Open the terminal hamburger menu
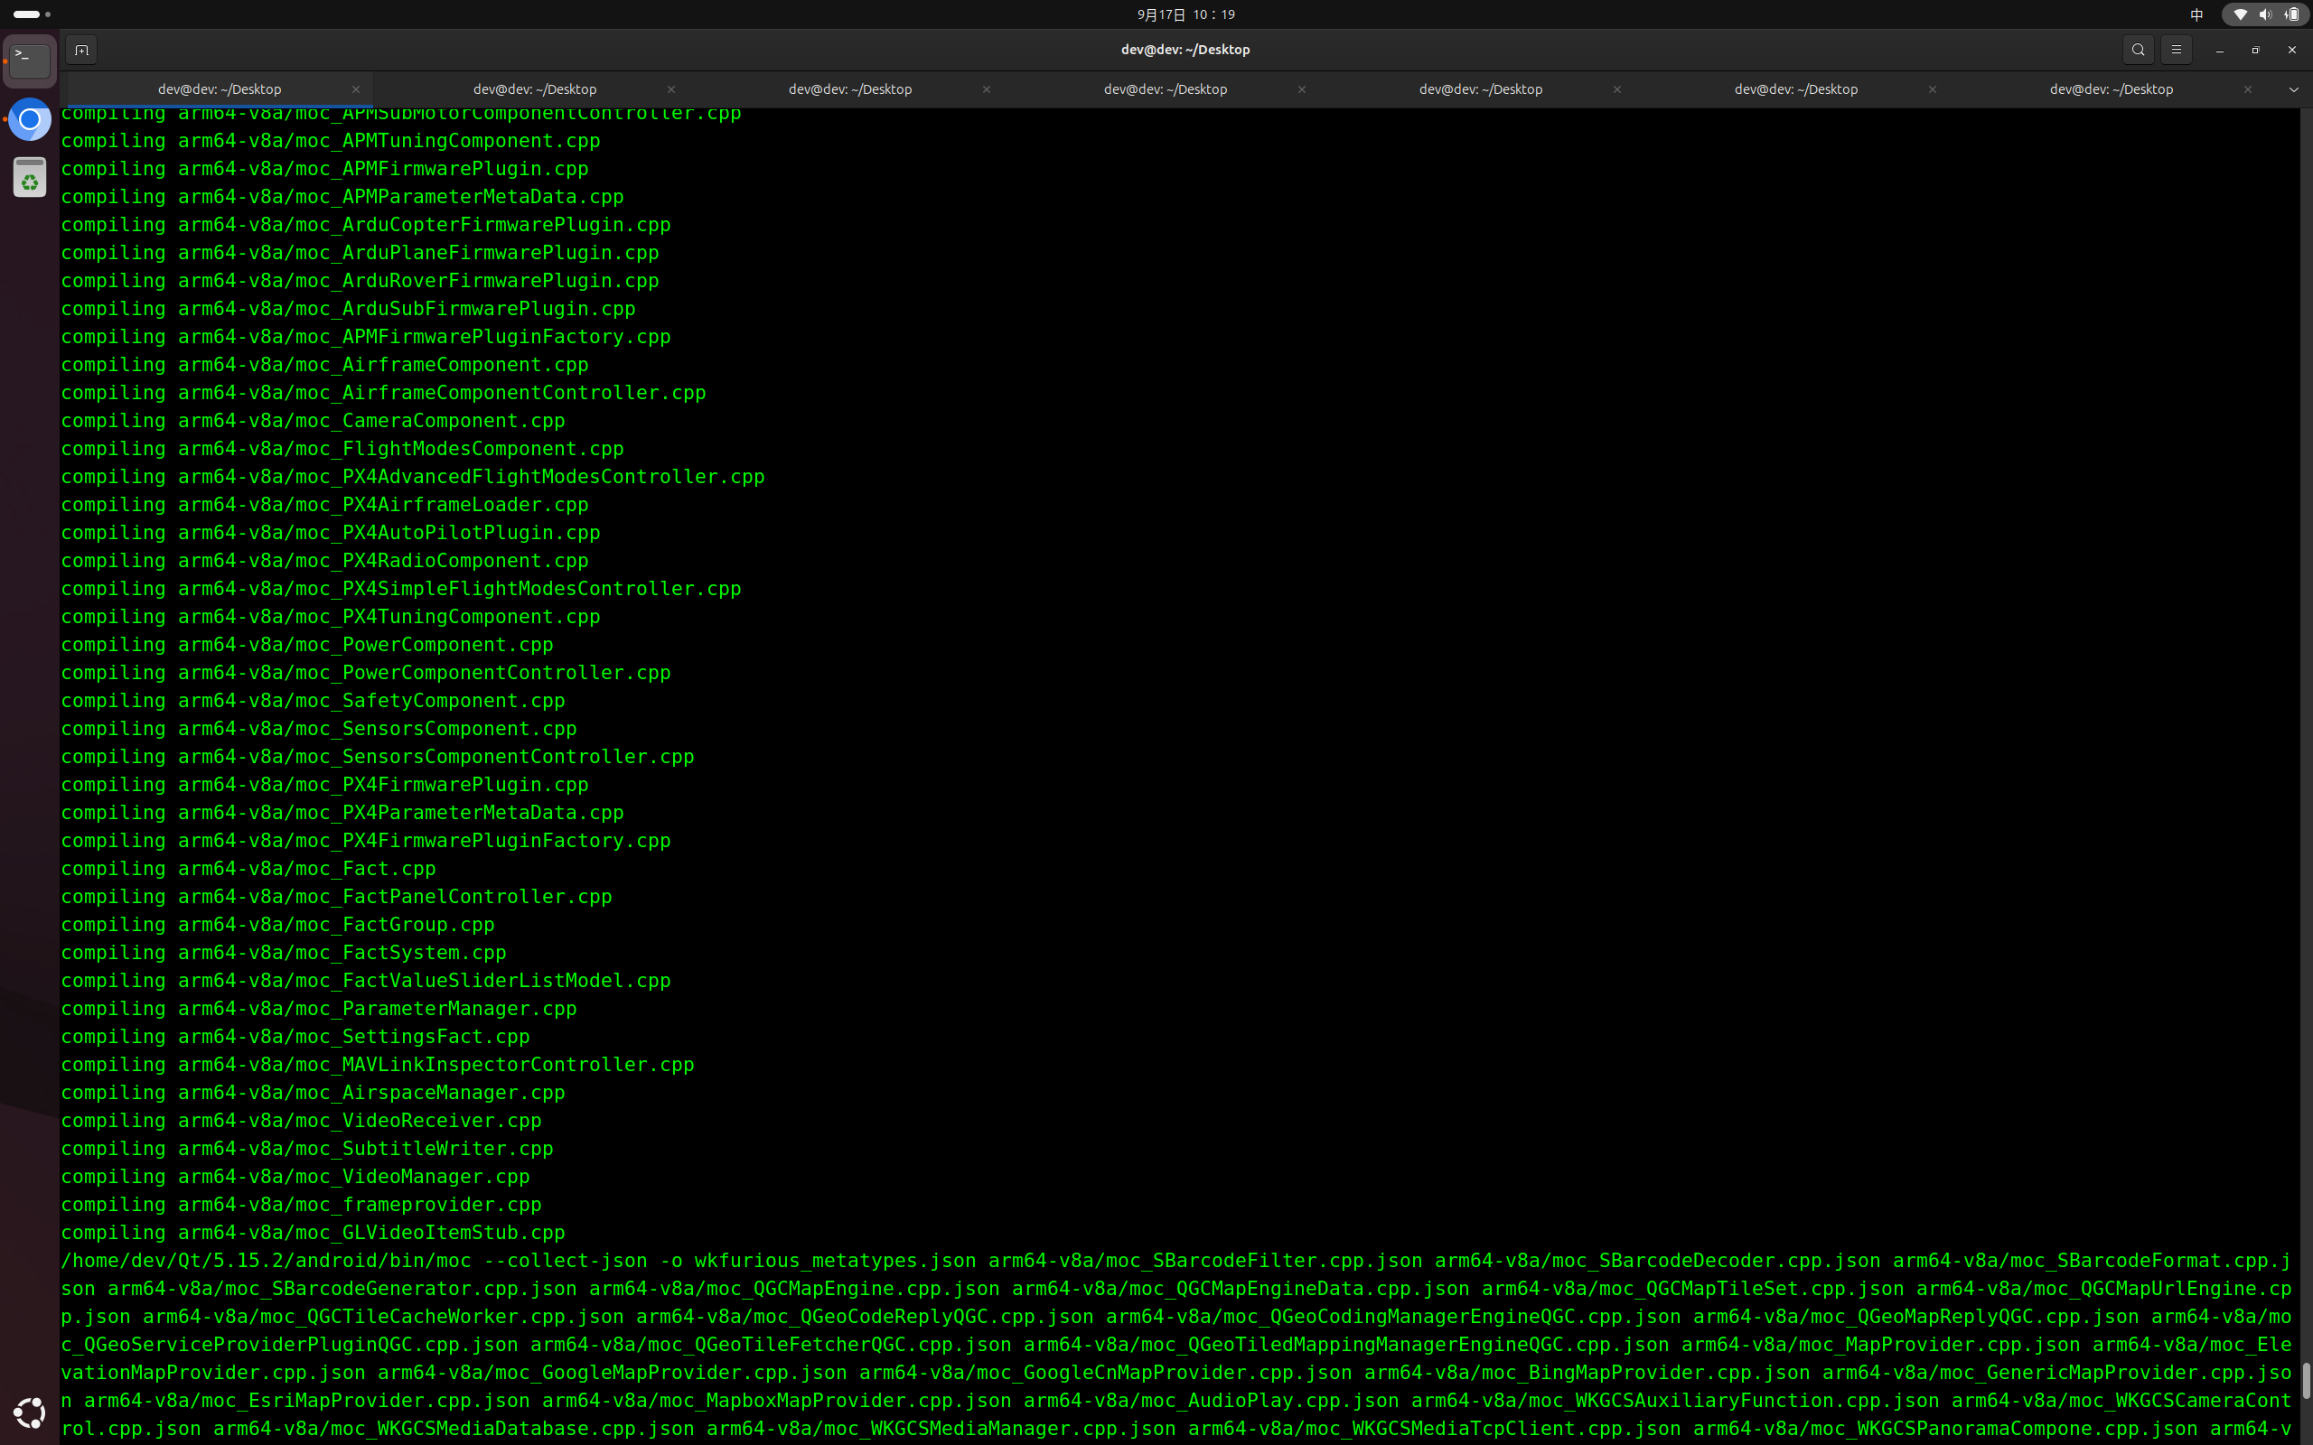This screenshot has height=1445, width=2313. (2177, 50)
